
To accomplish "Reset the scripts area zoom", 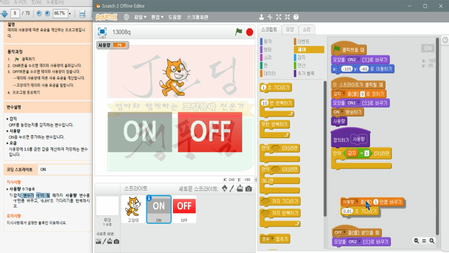I will coord(424,241).
